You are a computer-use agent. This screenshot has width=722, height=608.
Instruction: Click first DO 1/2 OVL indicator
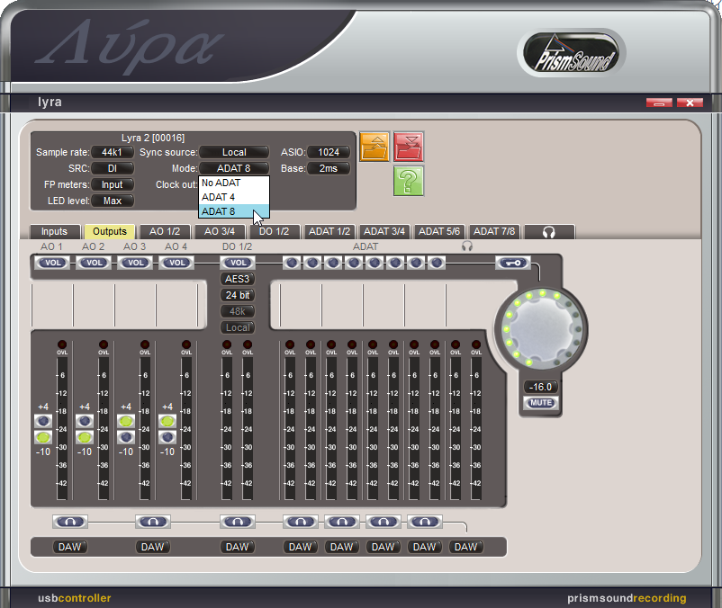227,344
